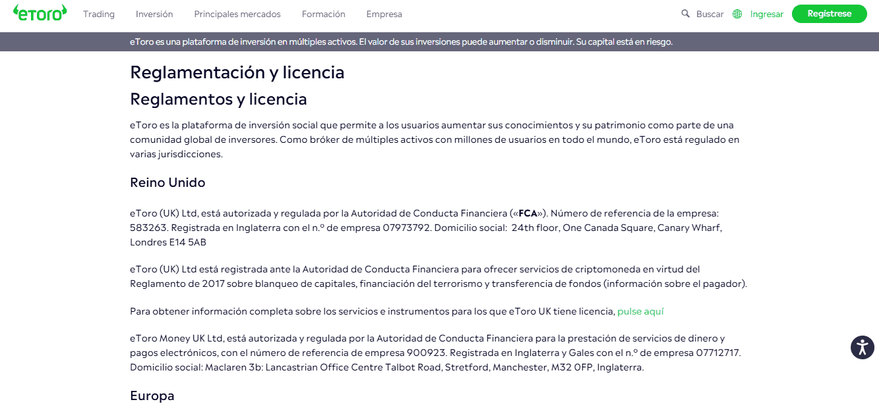Click the bold FCA text
879x406 pixels.
click(528, 213)
